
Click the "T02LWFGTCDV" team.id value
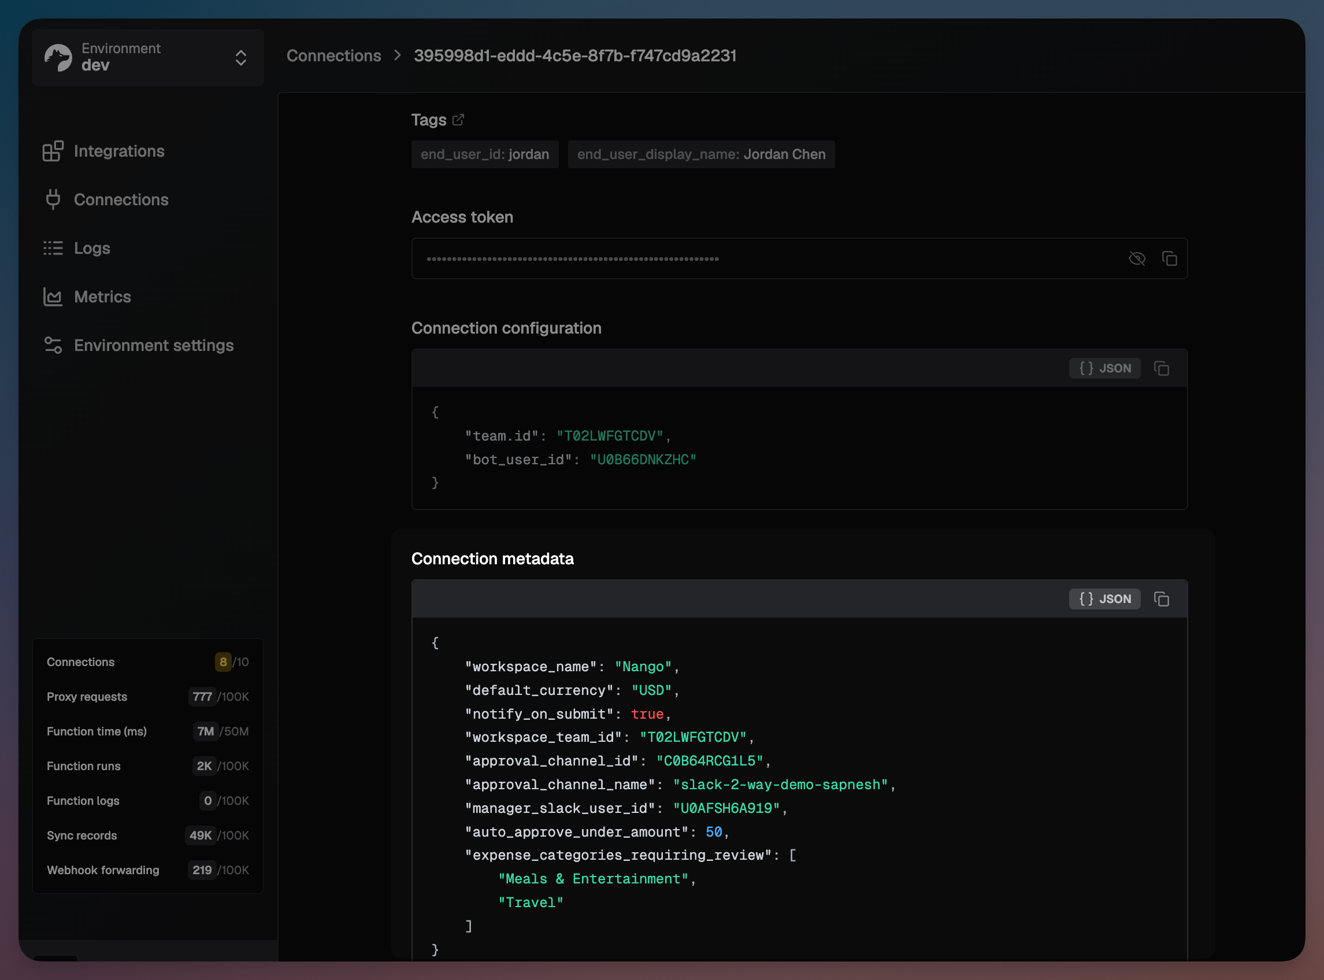[x=610, y=436]
